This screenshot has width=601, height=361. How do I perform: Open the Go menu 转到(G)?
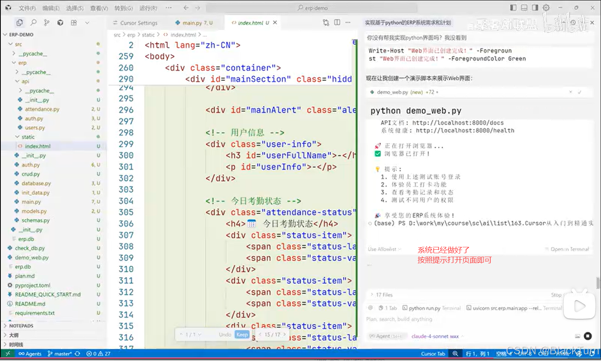(124, 8)
